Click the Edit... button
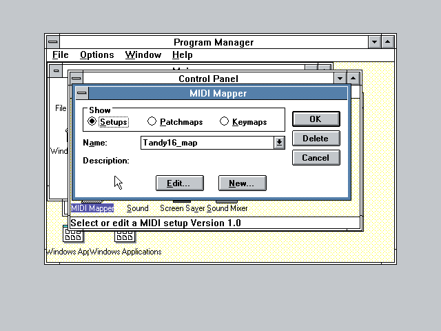 180,183
